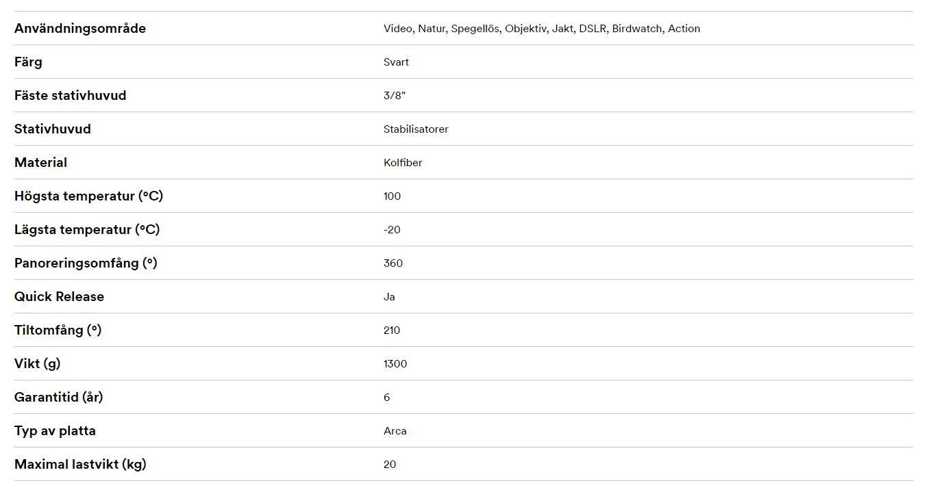The image size is (942, 492).
Task: Click the Svart color value
Action: 396,62
